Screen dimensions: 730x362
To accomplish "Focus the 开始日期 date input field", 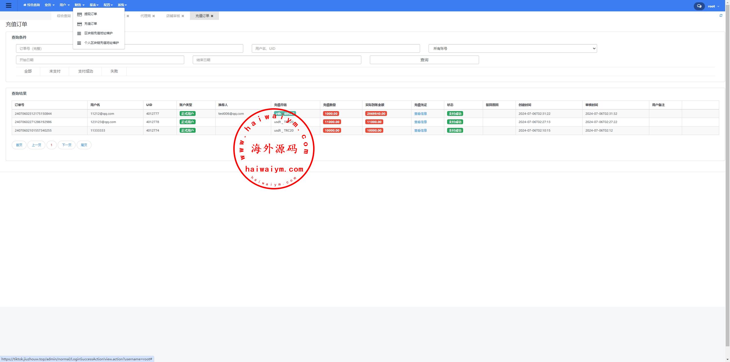I will coord(100,60).
